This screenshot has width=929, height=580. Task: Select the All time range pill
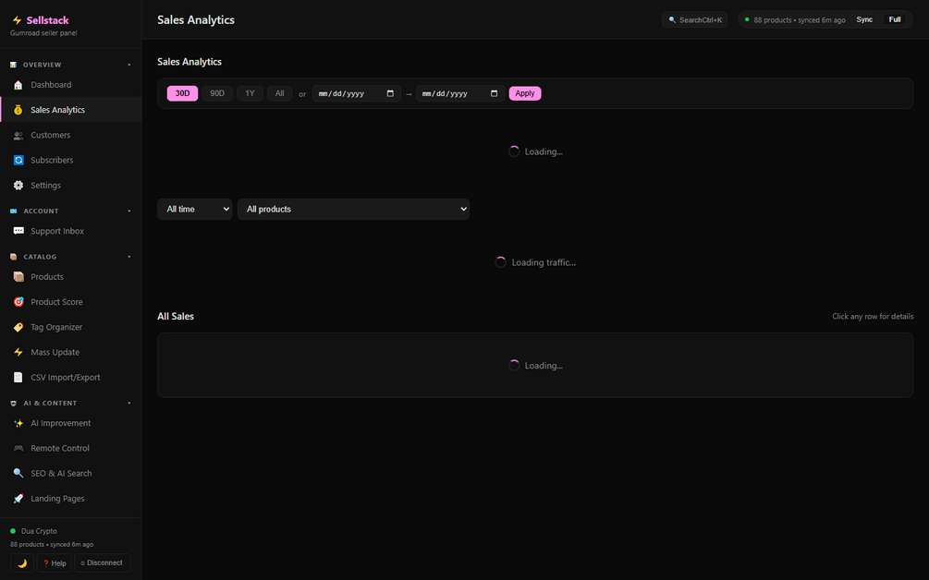coord(280,93)
